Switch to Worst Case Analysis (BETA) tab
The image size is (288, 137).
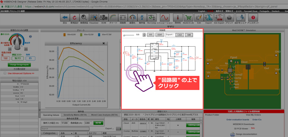tap(104, 115)
